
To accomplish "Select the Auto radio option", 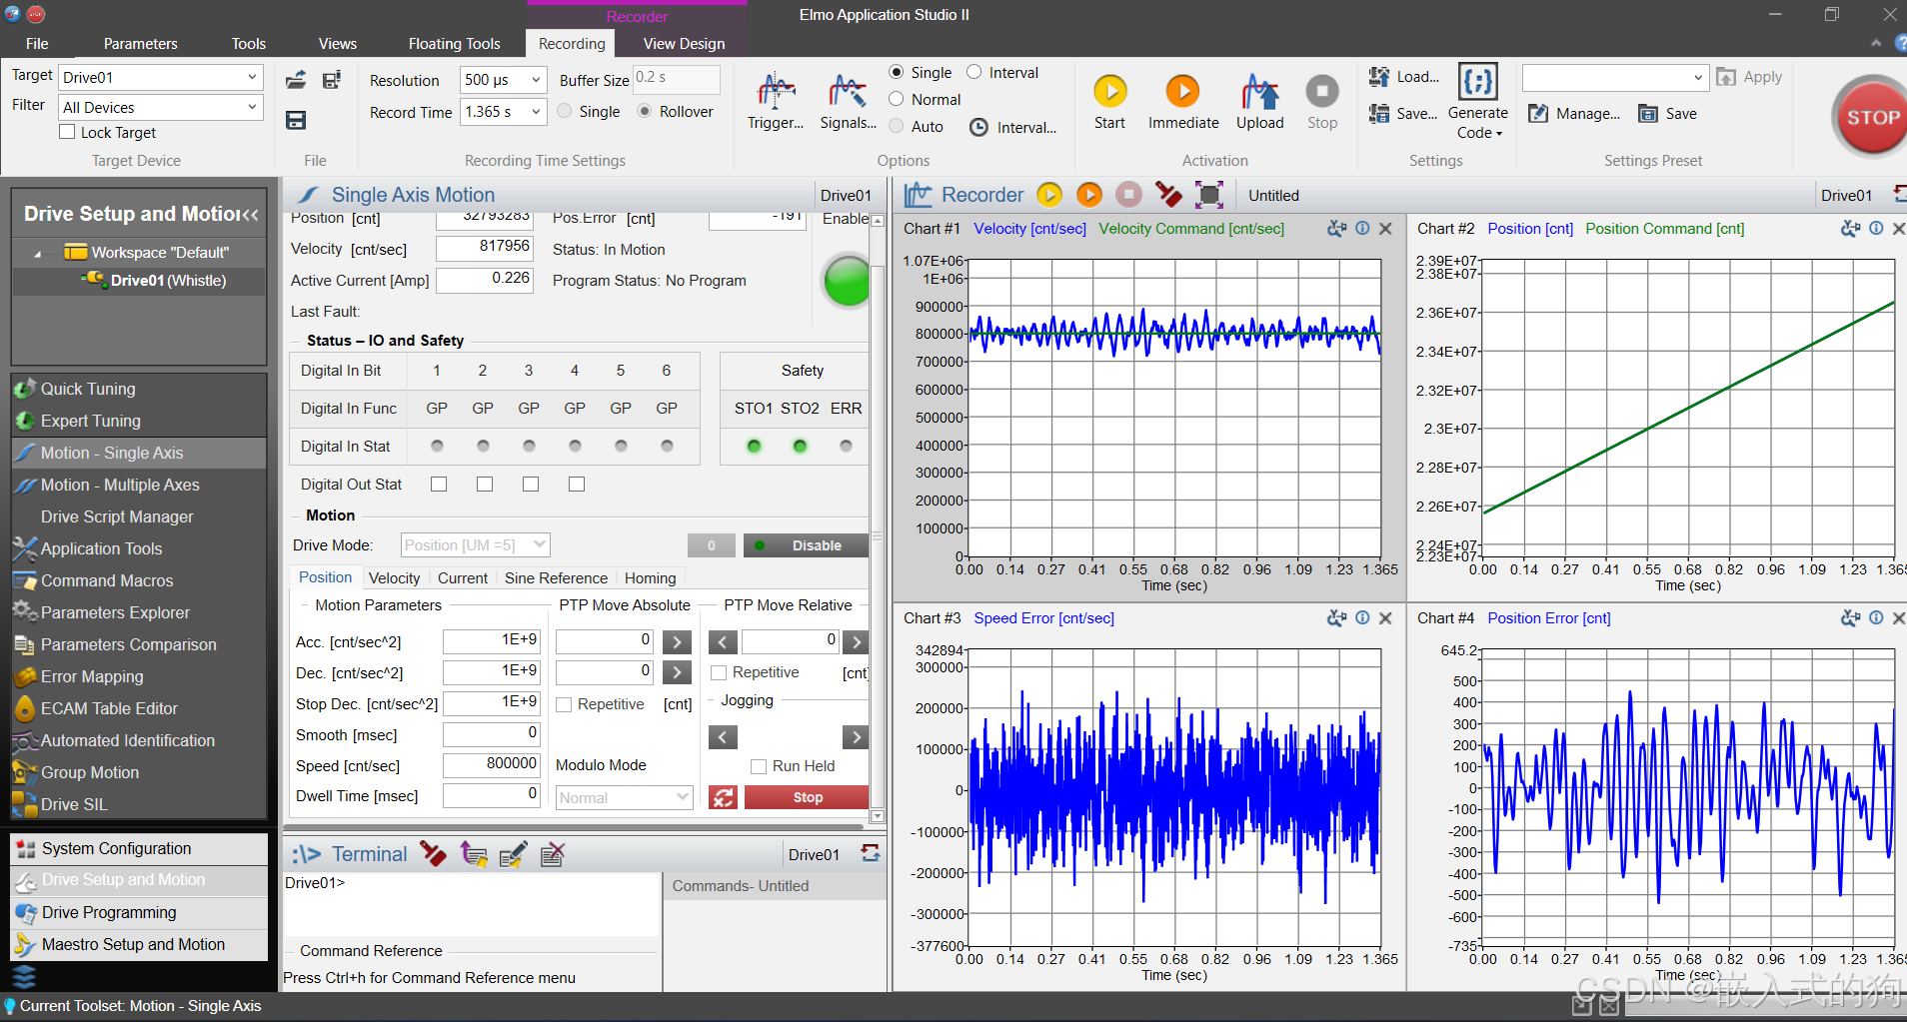I will pos(897,126).
